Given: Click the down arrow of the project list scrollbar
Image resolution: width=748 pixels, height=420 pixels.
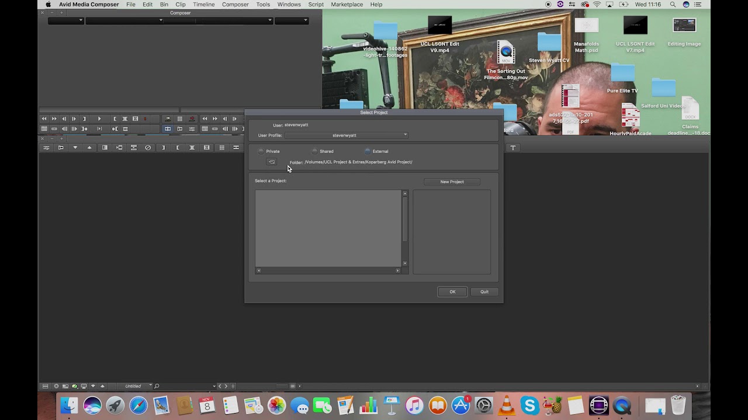Looking at the screenshot, I should [404, 264].
